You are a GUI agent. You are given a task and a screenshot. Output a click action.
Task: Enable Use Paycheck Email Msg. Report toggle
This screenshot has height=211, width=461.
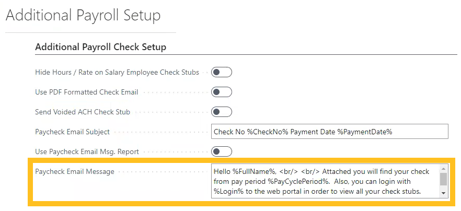[221, 151]
